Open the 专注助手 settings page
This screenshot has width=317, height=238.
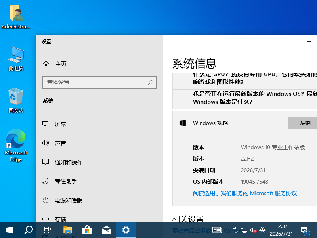99,181
